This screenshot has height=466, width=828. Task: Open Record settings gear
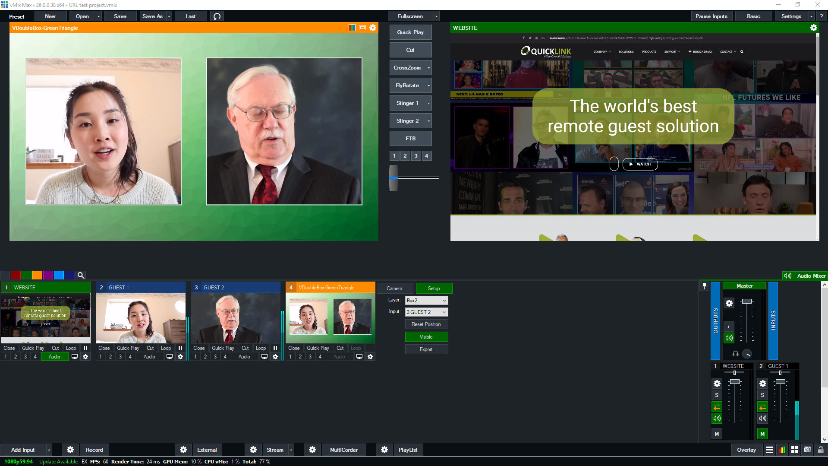pos(70,450)
